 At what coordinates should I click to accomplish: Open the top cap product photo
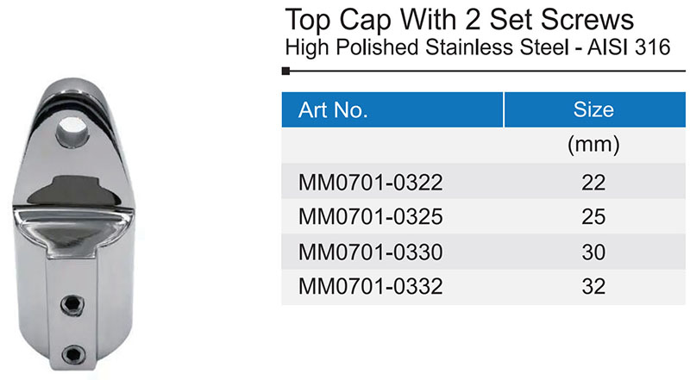77,224
